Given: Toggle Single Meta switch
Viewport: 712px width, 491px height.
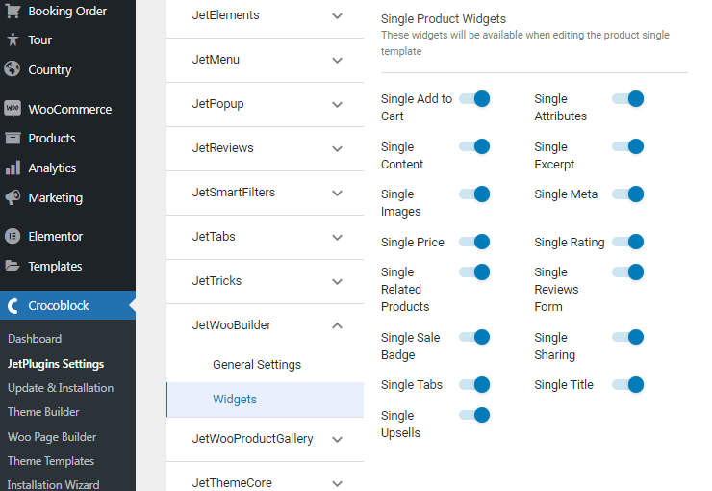Looking at the screenshot, I should [628, 194].
